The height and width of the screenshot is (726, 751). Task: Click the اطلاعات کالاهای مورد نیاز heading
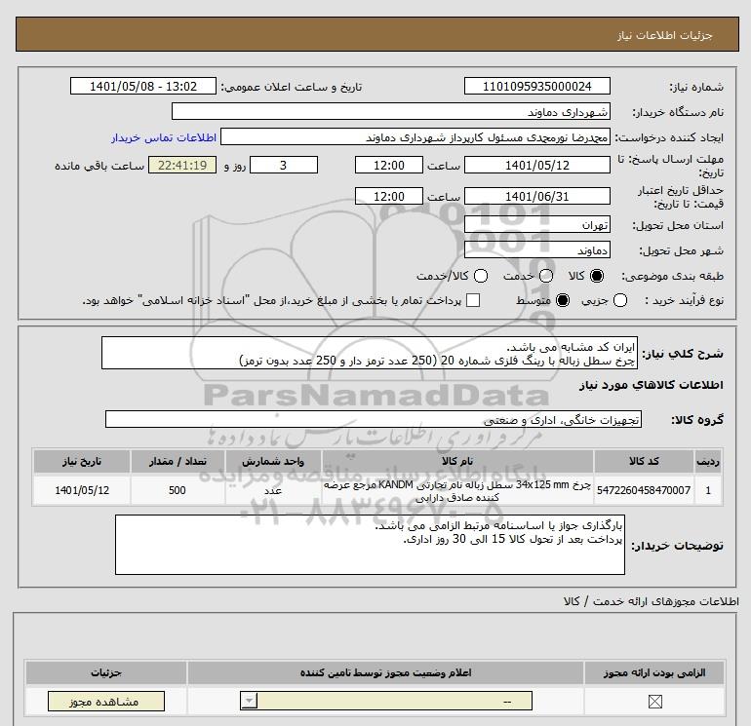(652, 385)
